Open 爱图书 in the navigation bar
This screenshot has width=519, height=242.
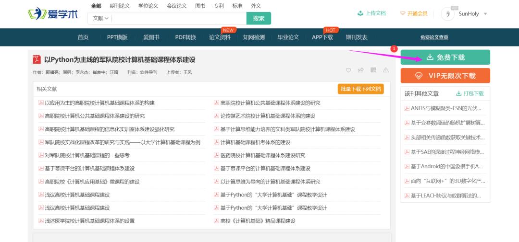(151, 37)
